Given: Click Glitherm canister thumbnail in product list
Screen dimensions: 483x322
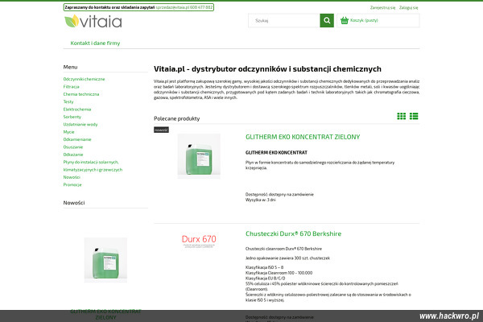Looking at the screenshot, I should click(199, 156).
